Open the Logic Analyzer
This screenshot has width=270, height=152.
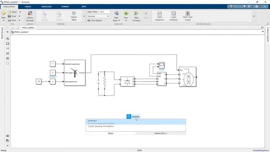(x=173, y=16)
